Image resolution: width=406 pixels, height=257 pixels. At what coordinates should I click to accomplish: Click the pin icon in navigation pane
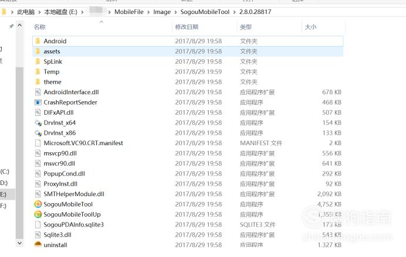[x=11, y=26]
